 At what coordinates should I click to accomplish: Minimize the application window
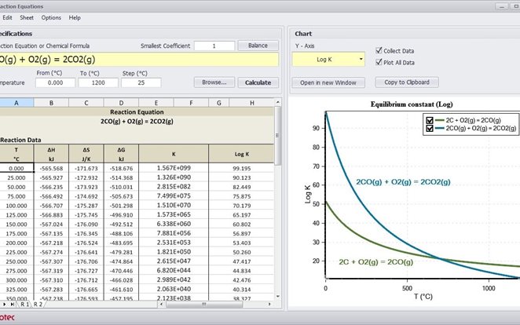click(x=502, y=6)
